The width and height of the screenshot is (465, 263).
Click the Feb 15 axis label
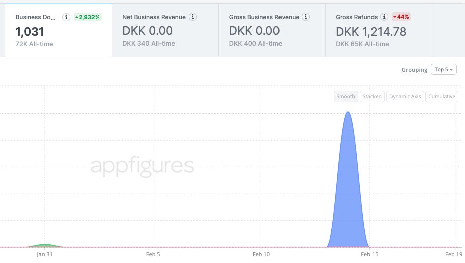(369, 254)
